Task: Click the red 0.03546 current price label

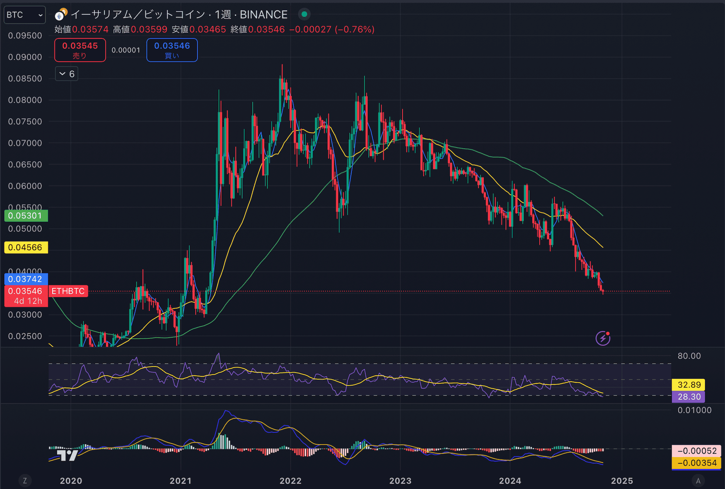Action: coord(26,291)
